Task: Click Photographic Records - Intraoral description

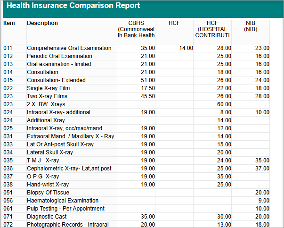Action: (x=68, y=225)
